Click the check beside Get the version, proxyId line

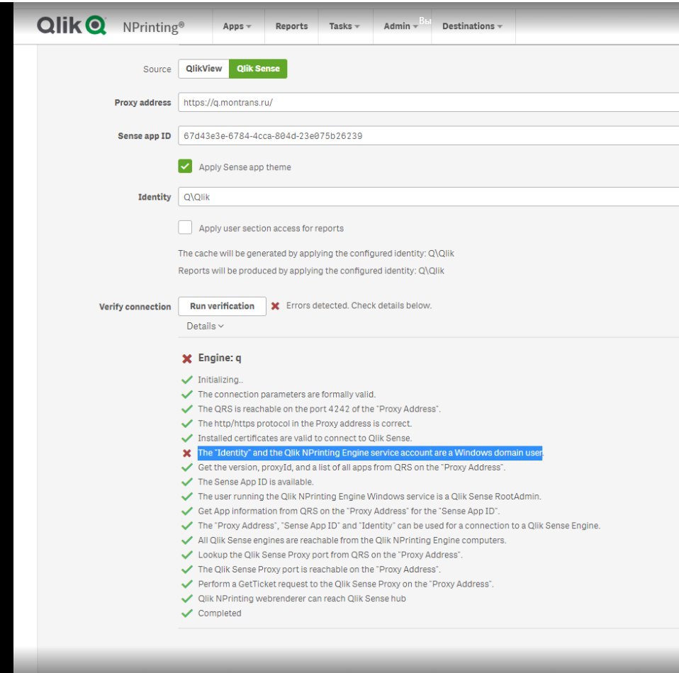click(186, 468)
